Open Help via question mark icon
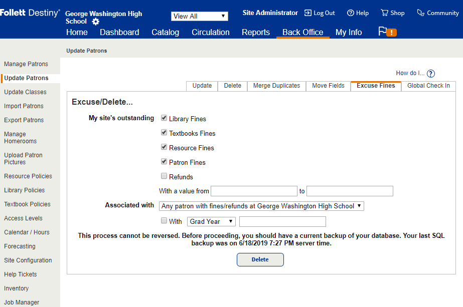 click(x=351, y=13)
